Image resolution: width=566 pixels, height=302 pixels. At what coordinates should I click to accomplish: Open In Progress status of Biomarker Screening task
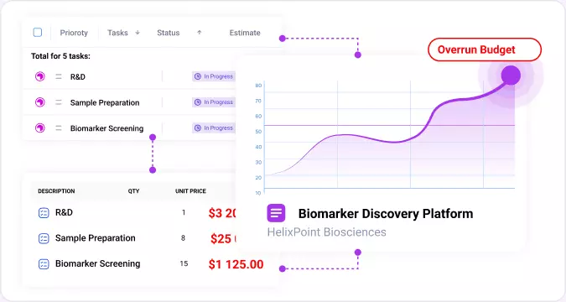point(214,128)
